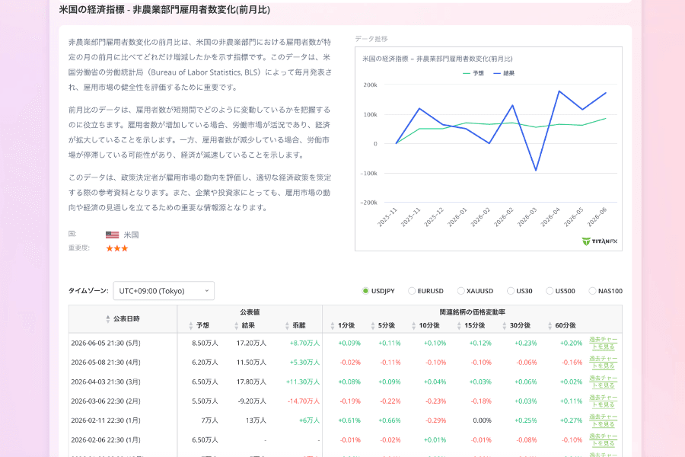Select the XAUUSD radio button
Image resolution: width=685 pixels, height=457 pixels.
pyautogui.click(x=460, y=291)
